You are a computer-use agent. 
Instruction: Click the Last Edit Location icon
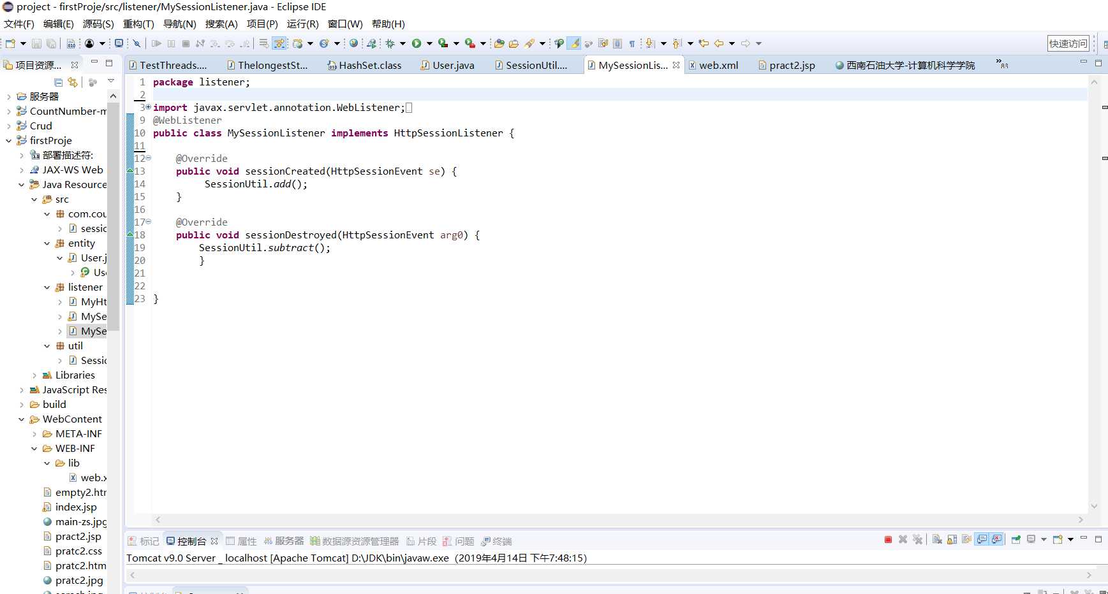point(704,43)
